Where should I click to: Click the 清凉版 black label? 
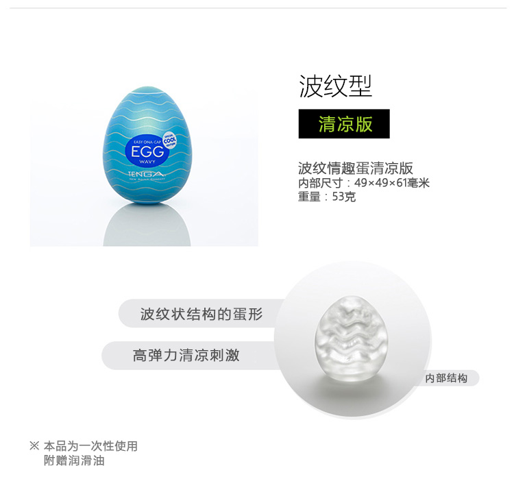344,124
